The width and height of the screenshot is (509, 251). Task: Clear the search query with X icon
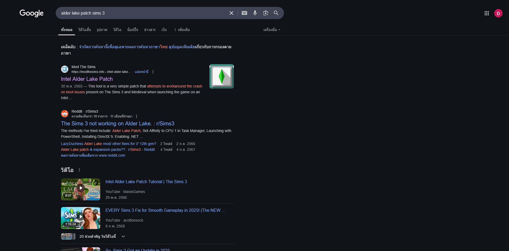pos(231,13)
